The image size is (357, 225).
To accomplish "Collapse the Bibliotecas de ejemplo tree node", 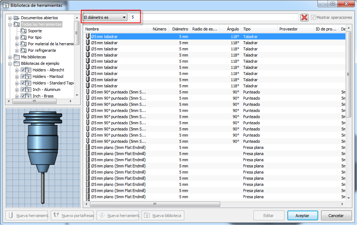I will point(10,64).
